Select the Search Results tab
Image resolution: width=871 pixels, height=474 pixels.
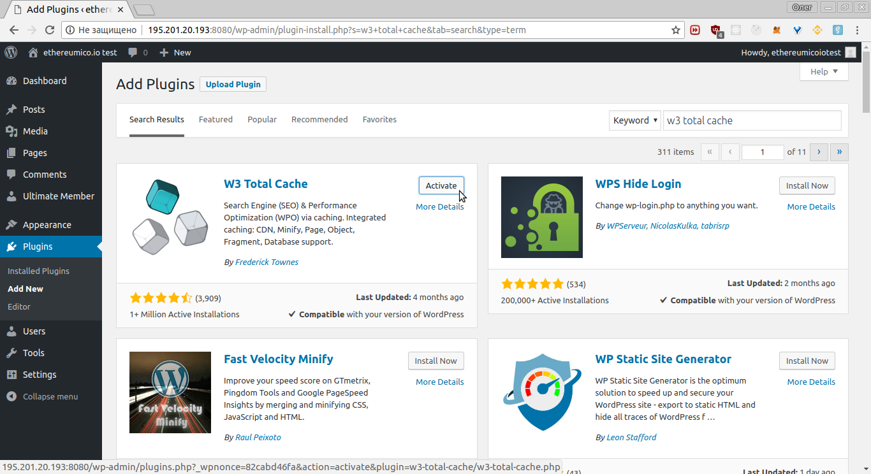[157, 119]
